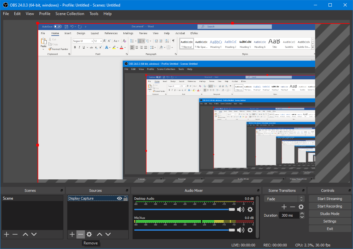
Task: Open Settings from the Controls panel
Action: [x=330, y=221]
